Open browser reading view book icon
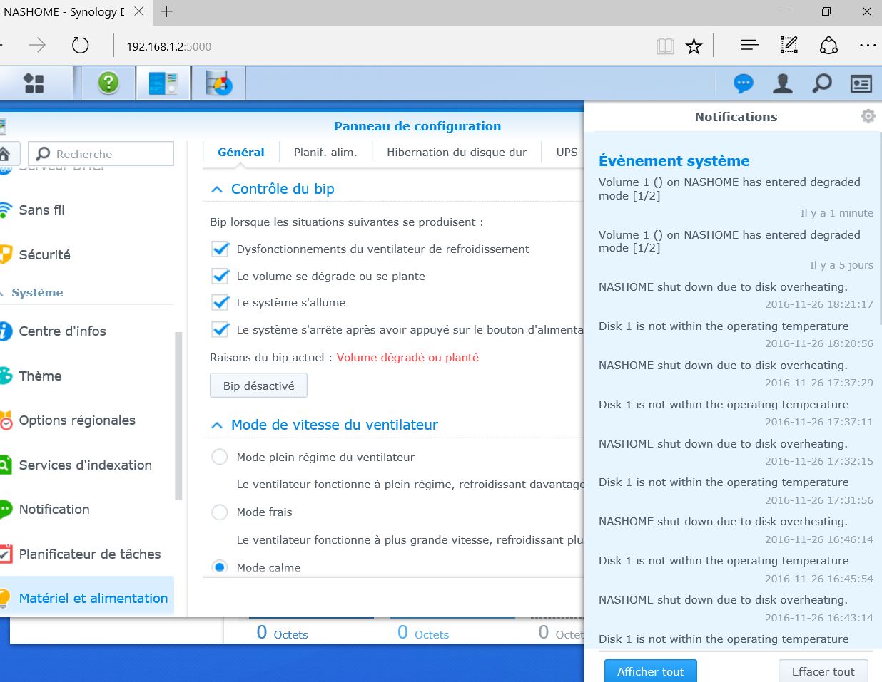This screenshot has height=682, width=882. click(665, 47)
